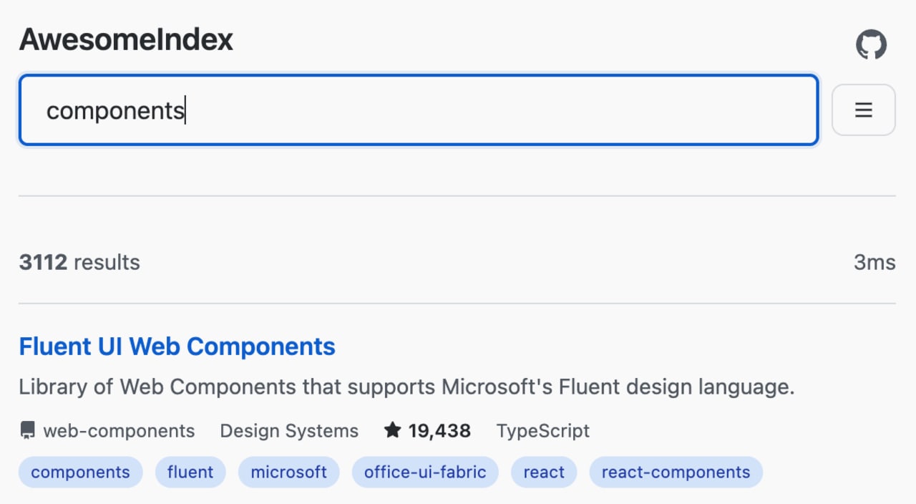This screenshot has height=504, width=916.
Task: Open the hamburger filter menu
Action: [x=863, y=110]
